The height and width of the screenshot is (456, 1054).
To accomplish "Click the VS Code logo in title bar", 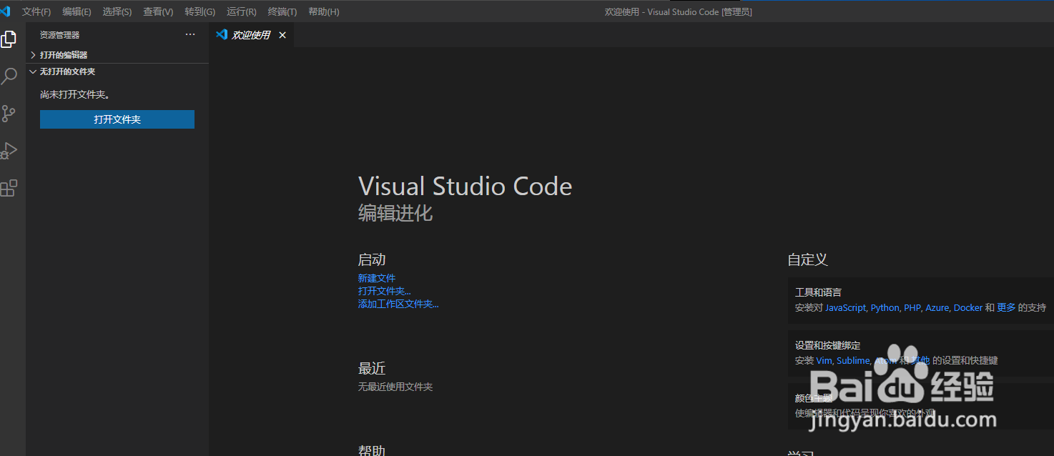I will (5, 11).
